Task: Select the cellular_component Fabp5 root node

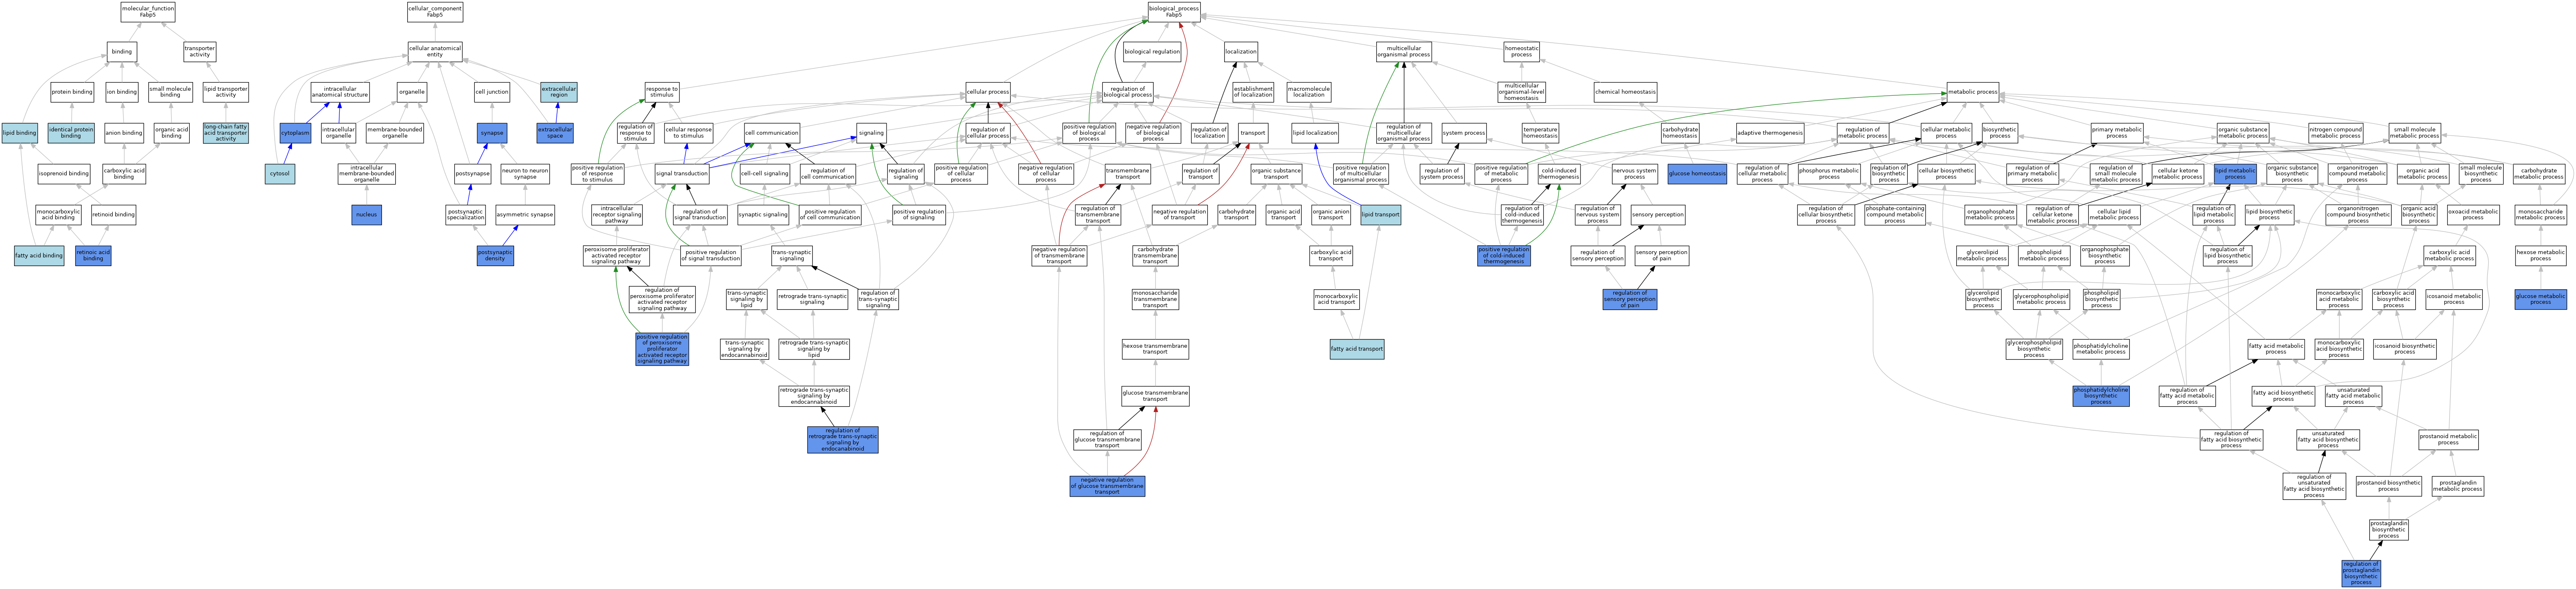Action: tap(435, 12)
